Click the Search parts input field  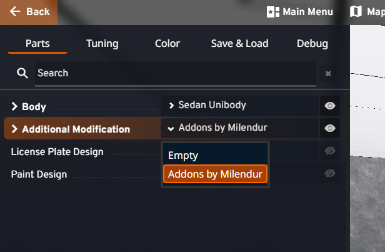coord(175,73)
